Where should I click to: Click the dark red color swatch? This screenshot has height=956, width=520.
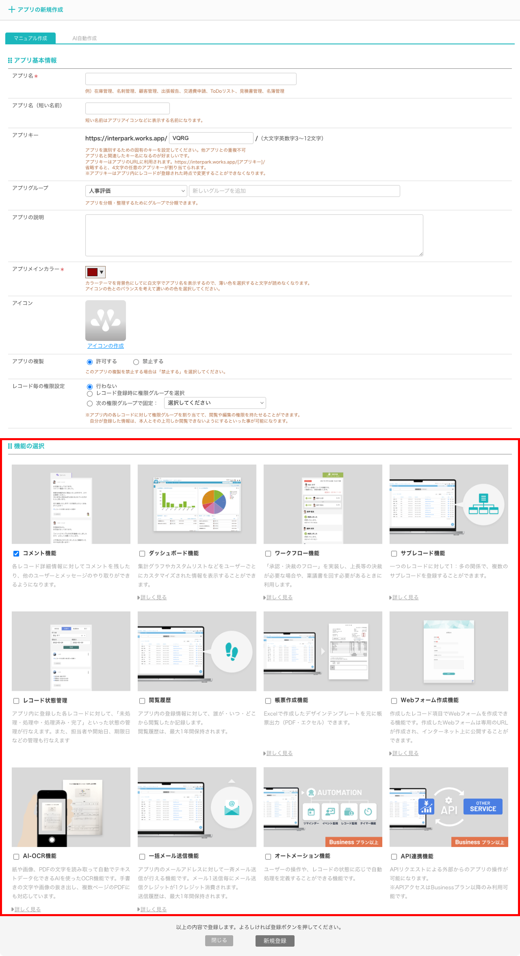[92, 272]
